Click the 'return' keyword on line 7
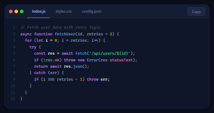The height and width of the screenshot is (113, 214). pos(41,66)
